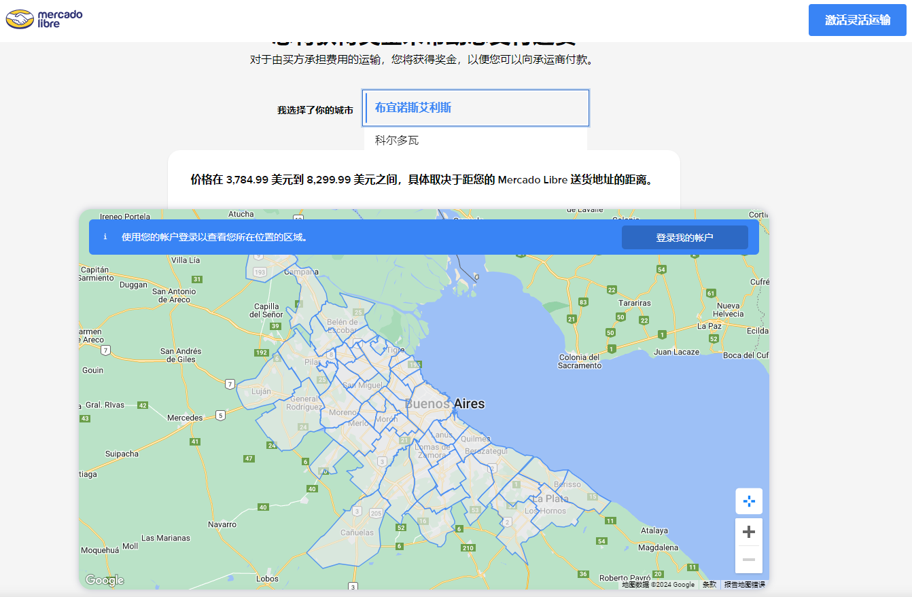
Task: Click the Moreno label on the map
Action: 343,412
